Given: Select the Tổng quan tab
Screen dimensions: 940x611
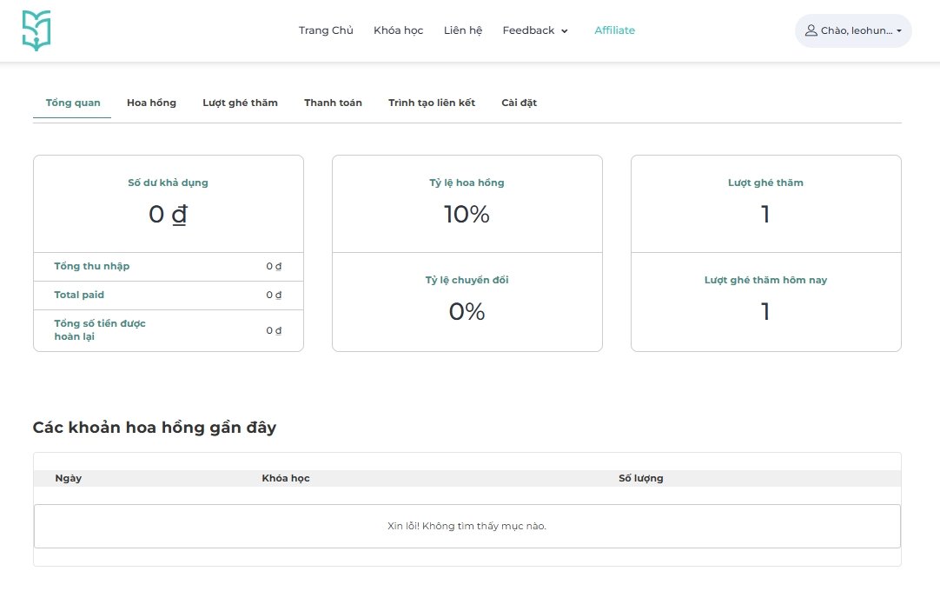Looking at the screenshot, I should [x=72, y=103].
